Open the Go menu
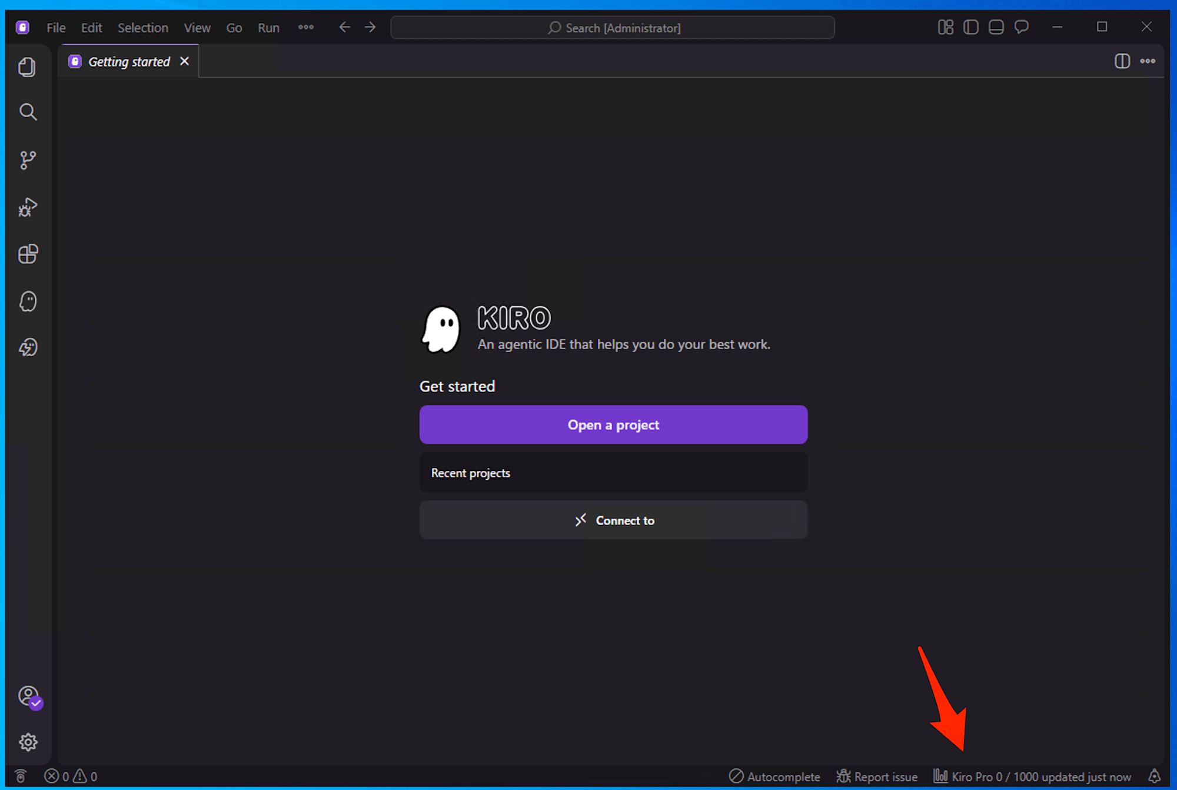The height and width of the screenshot is (790, 1177). [234, 28]
